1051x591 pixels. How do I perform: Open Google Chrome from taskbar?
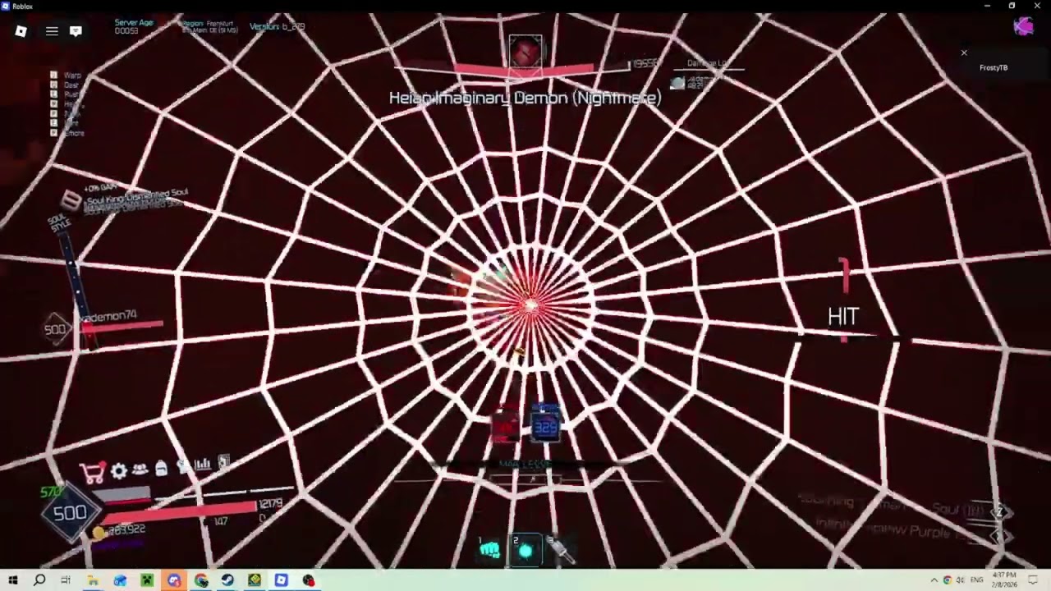(201, 580)
